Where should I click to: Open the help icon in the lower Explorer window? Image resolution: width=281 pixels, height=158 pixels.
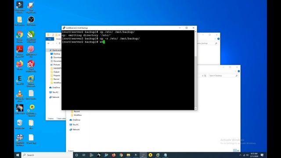point(239,71)
